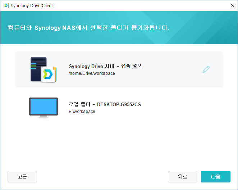Click the 'Synology Drive Client' window title
Viewport: 238px width, 190px height.
coord(32,6)
